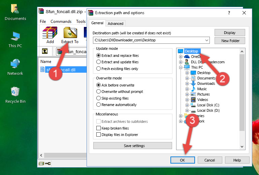This screenshot has width=259, height=175.
Task: Click the Videos film icon in tree
Action: pyautogui.click(x=193, y=100)
